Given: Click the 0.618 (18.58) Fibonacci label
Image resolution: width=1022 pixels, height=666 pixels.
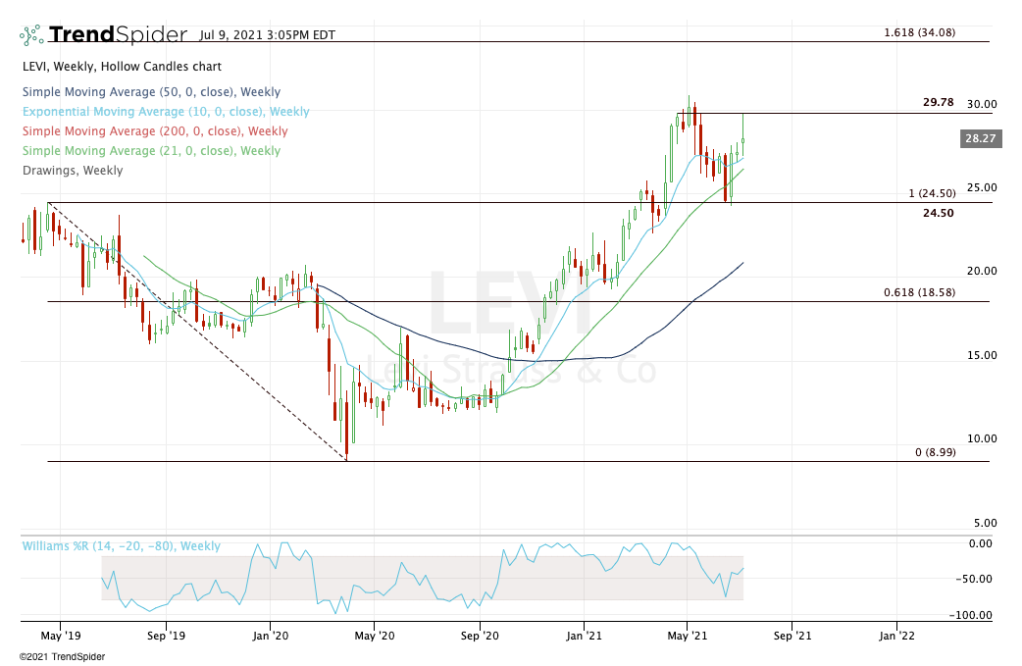Looking at the screenshot, I should click(x=920, y=292).
